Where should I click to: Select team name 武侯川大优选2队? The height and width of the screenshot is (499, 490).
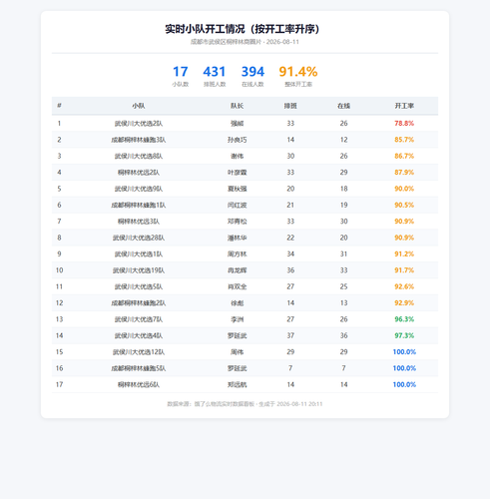click(139, 124)
